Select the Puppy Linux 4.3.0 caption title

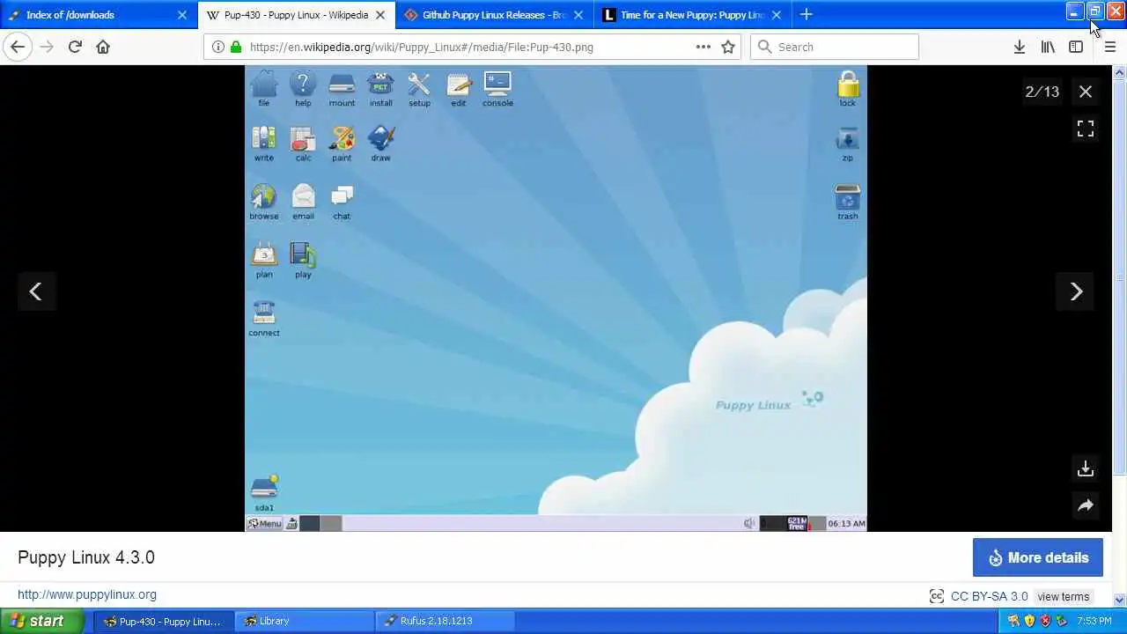point(86,557)
